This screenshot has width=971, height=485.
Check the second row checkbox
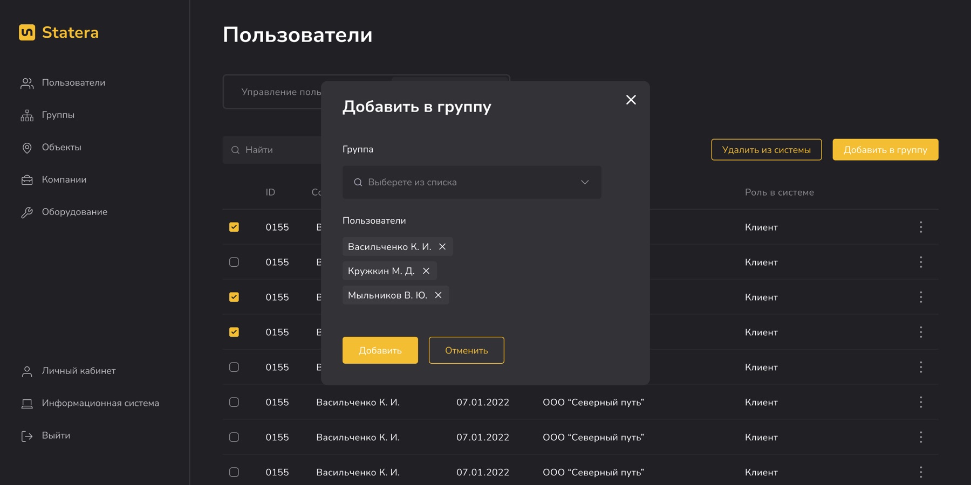pyautogui.click(x=234, y=262)
